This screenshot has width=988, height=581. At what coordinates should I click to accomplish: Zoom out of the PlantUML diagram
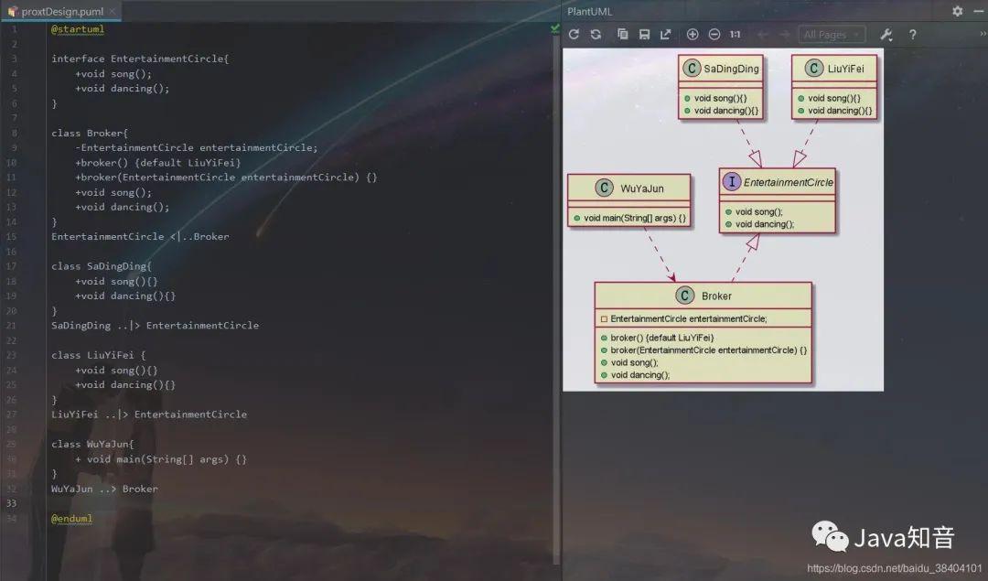tap(714, 34)
